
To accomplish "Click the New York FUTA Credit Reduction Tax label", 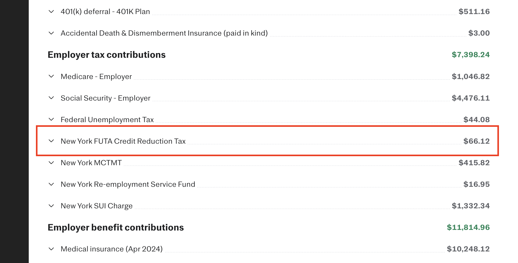I will [123, 141].
